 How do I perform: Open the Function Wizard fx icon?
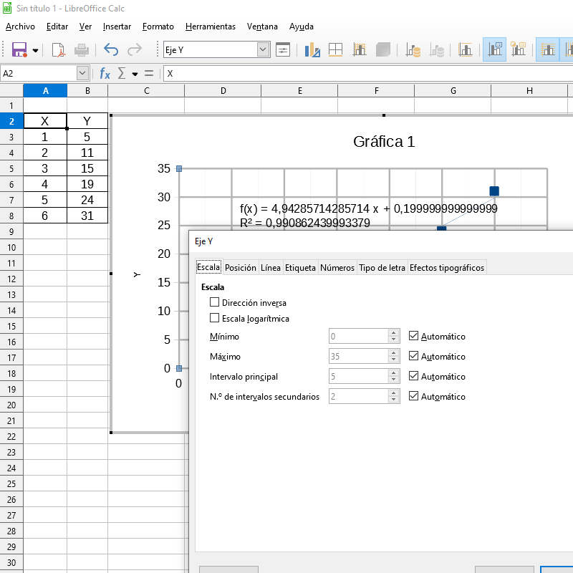click(105, 73)
